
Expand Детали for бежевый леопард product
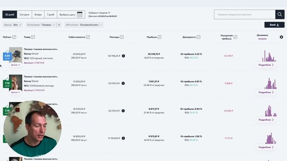point(16,92)
